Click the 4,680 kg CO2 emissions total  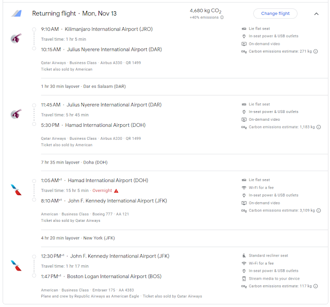(205, 10)
